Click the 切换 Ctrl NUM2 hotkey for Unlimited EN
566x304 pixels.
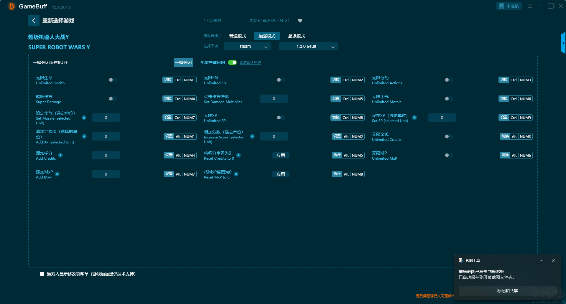point(348,80)
